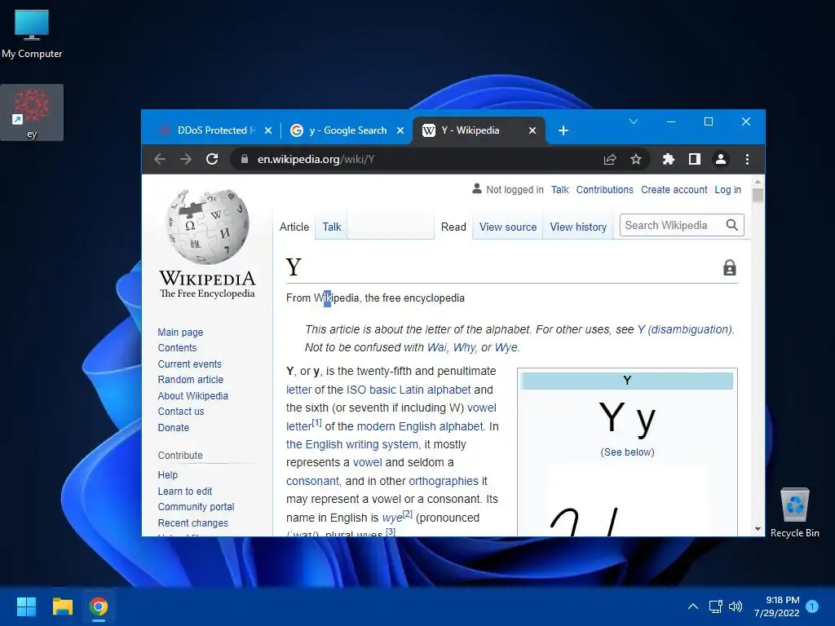Close the DDoS Protected tab

(268, 130)
